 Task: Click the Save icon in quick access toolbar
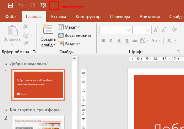[10, 5]
